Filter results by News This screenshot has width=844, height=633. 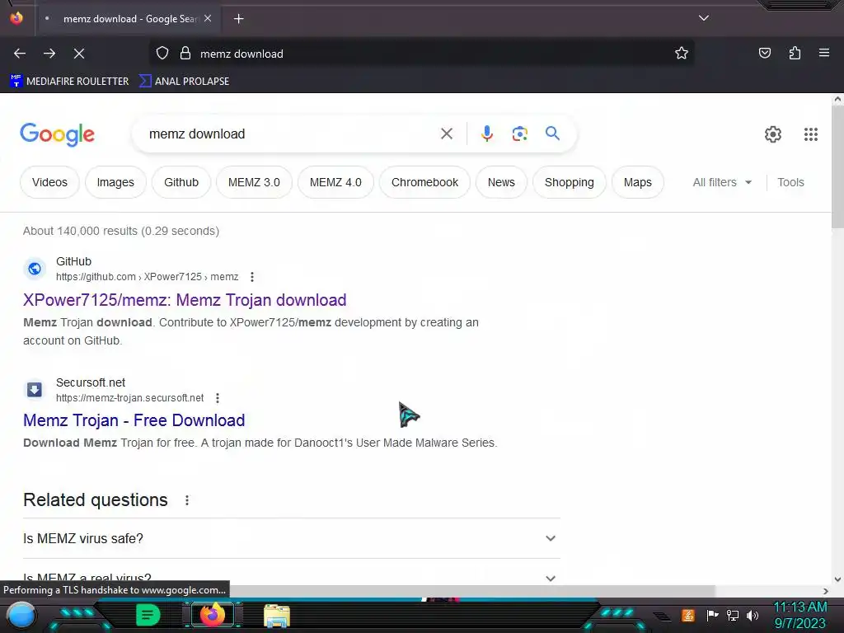coord(501,182)
